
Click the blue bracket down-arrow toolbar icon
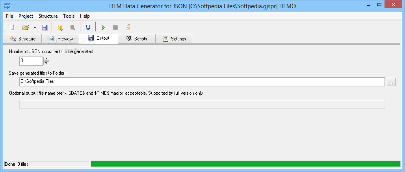pos(88,27)
